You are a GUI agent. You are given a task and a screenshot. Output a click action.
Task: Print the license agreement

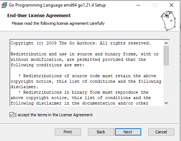(68, 132)
